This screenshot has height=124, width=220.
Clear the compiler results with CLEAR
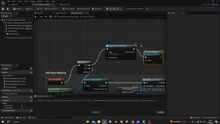tap(161, 112)
